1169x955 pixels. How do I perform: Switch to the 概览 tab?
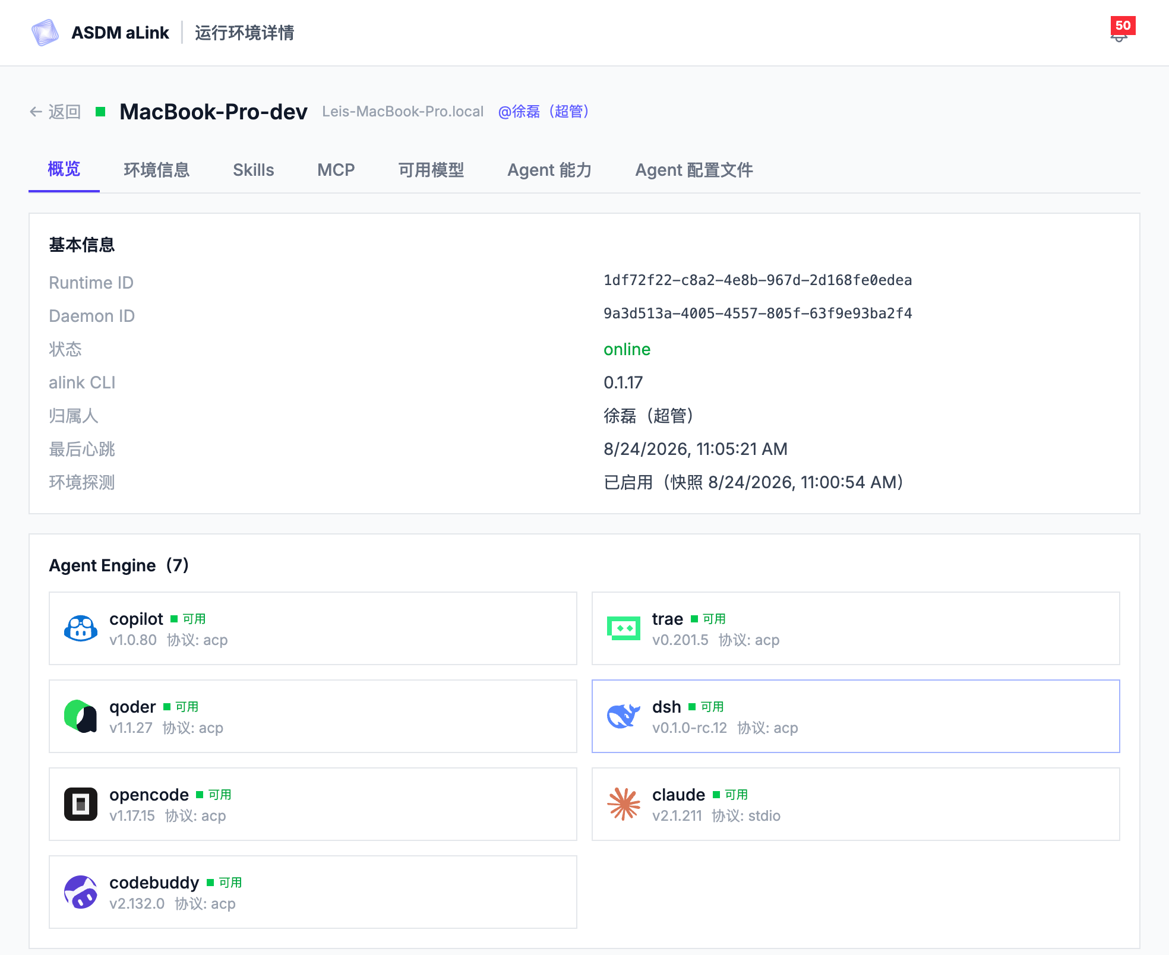(x=64, y=170)
